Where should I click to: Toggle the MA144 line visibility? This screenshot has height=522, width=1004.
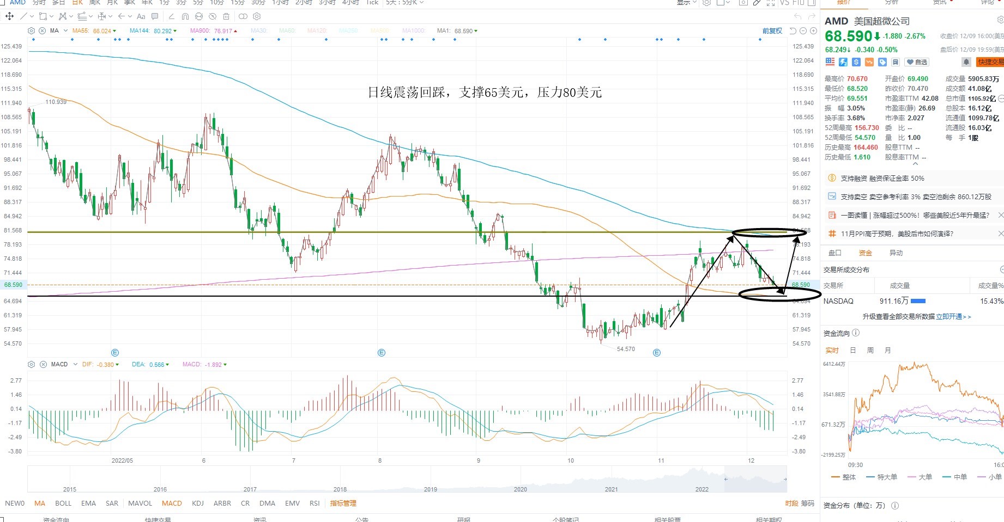153,30
